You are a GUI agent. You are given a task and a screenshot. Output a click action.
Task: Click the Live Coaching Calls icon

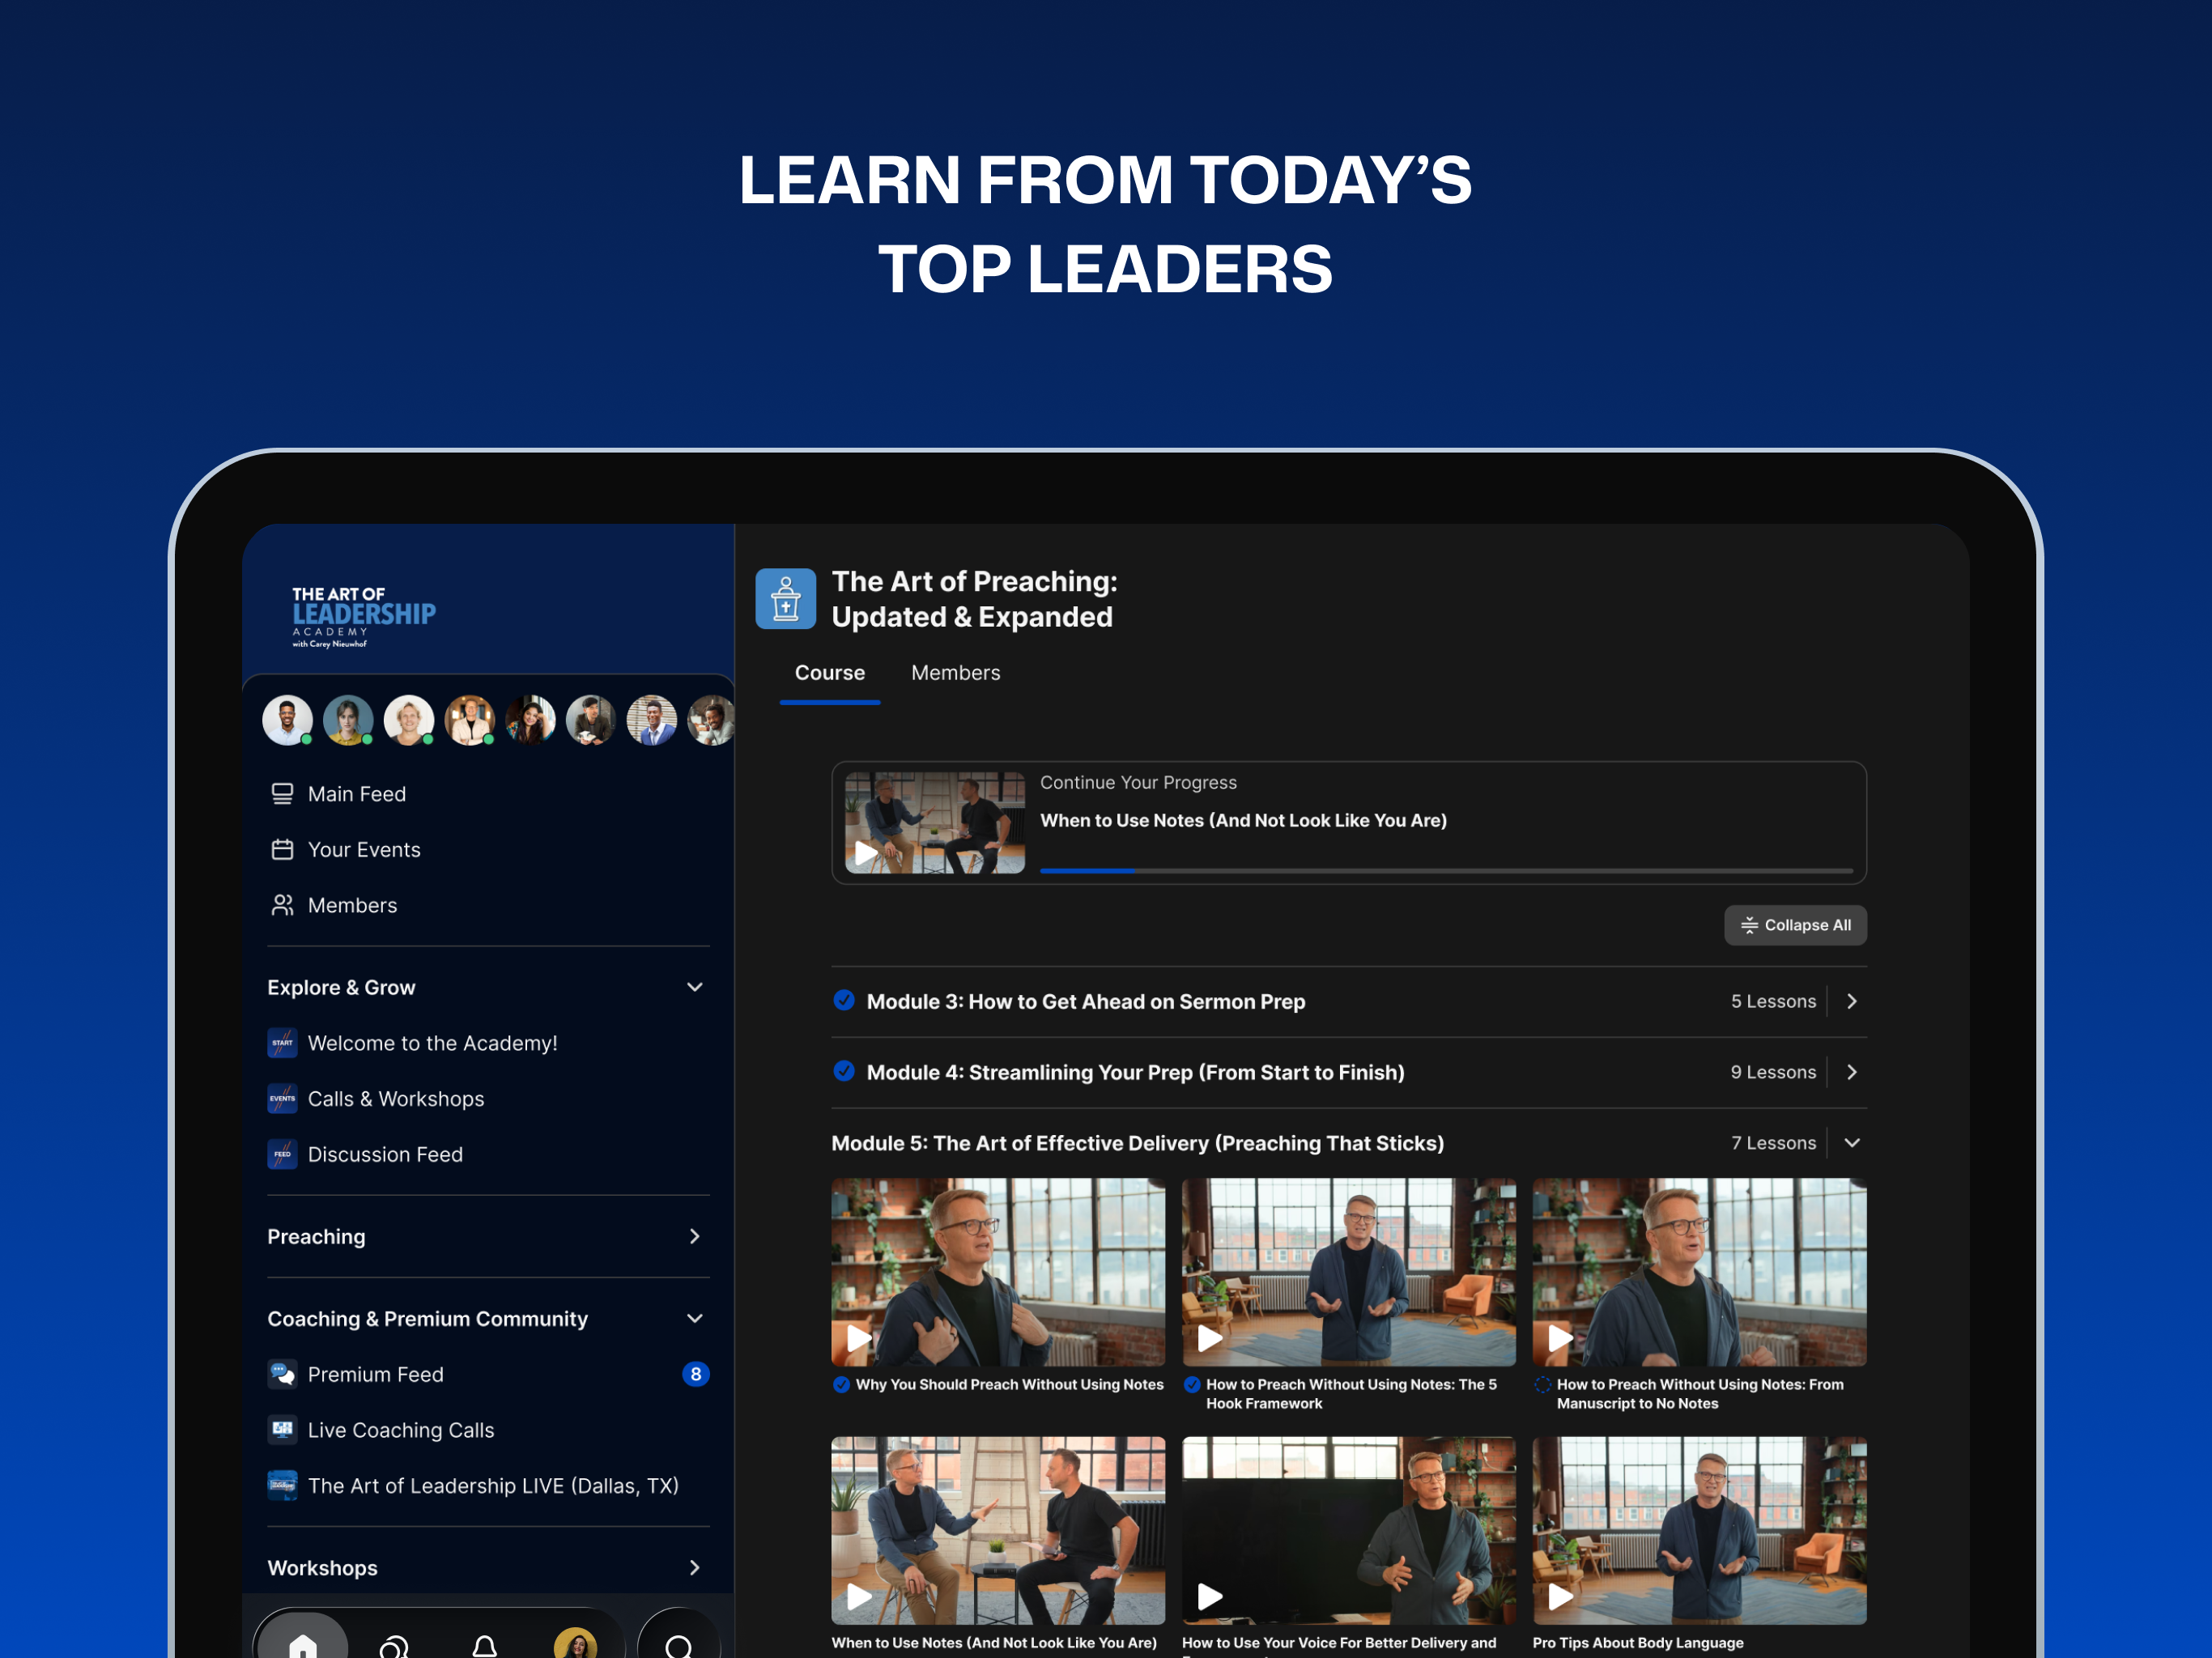(282, 1430)
